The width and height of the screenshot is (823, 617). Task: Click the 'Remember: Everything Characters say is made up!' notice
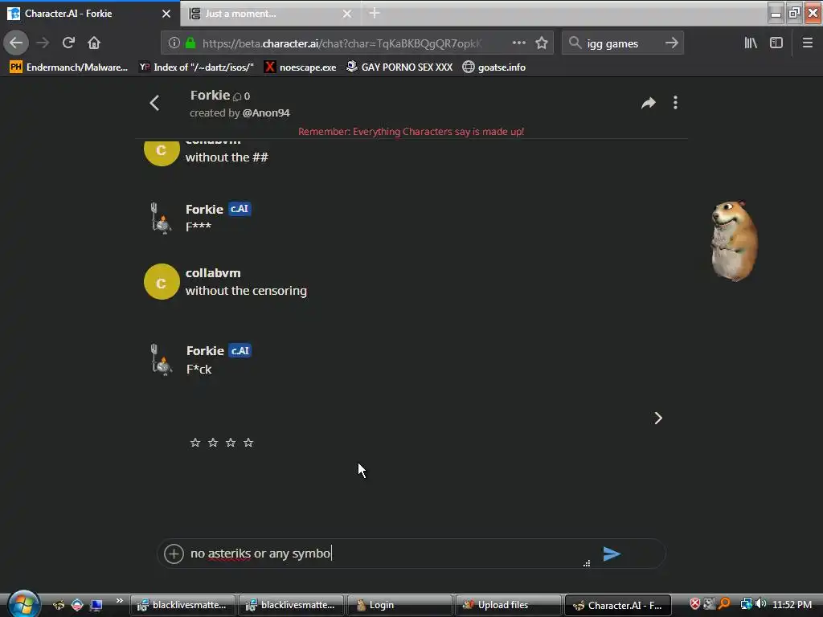click(411, 131)
